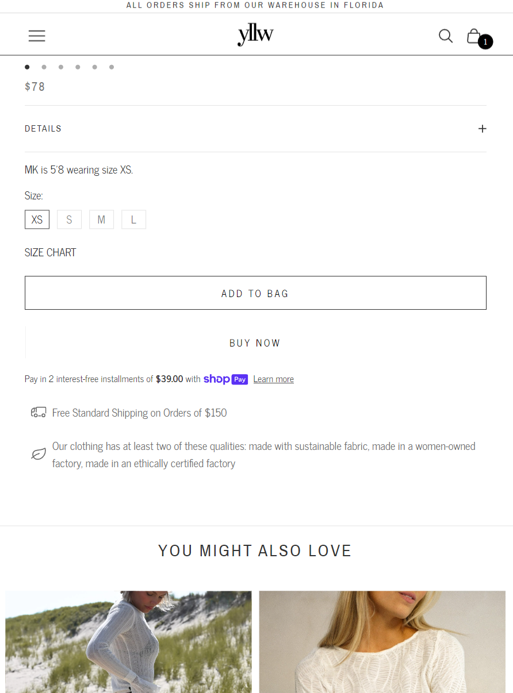Click the sustainability leaf icon
Viewport: 513px width, 693px height.
click(x=39, y=455)
